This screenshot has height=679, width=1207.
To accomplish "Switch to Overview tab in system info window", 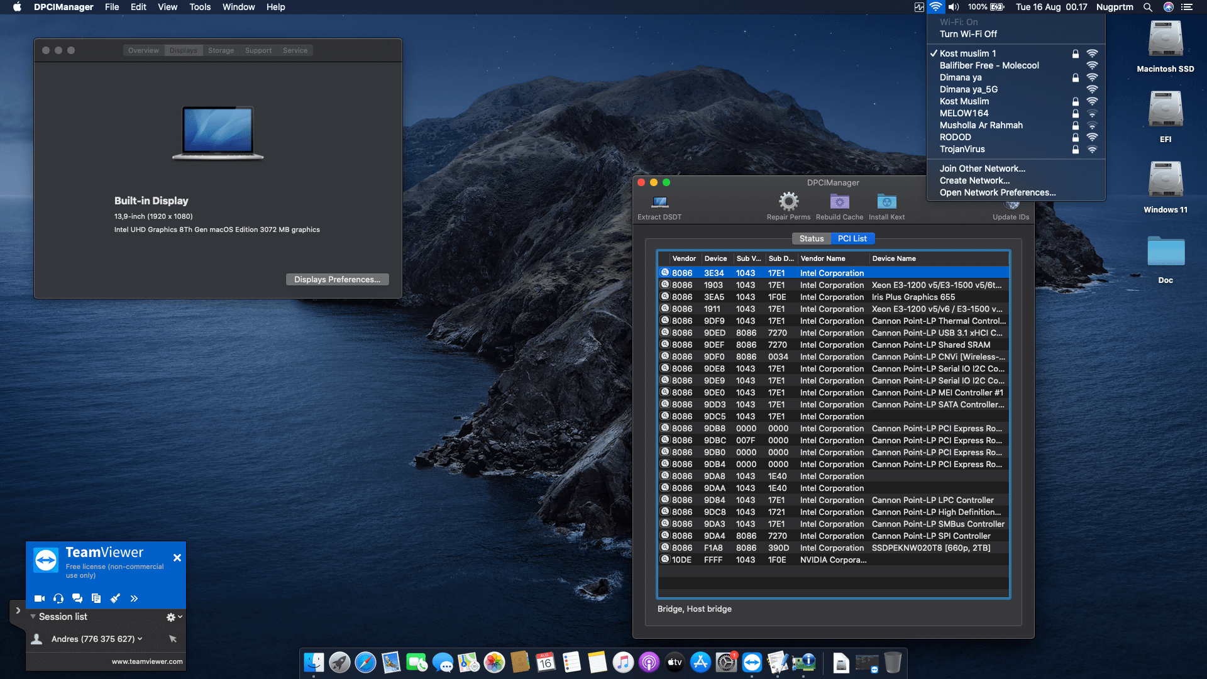I will coord(143,50).
